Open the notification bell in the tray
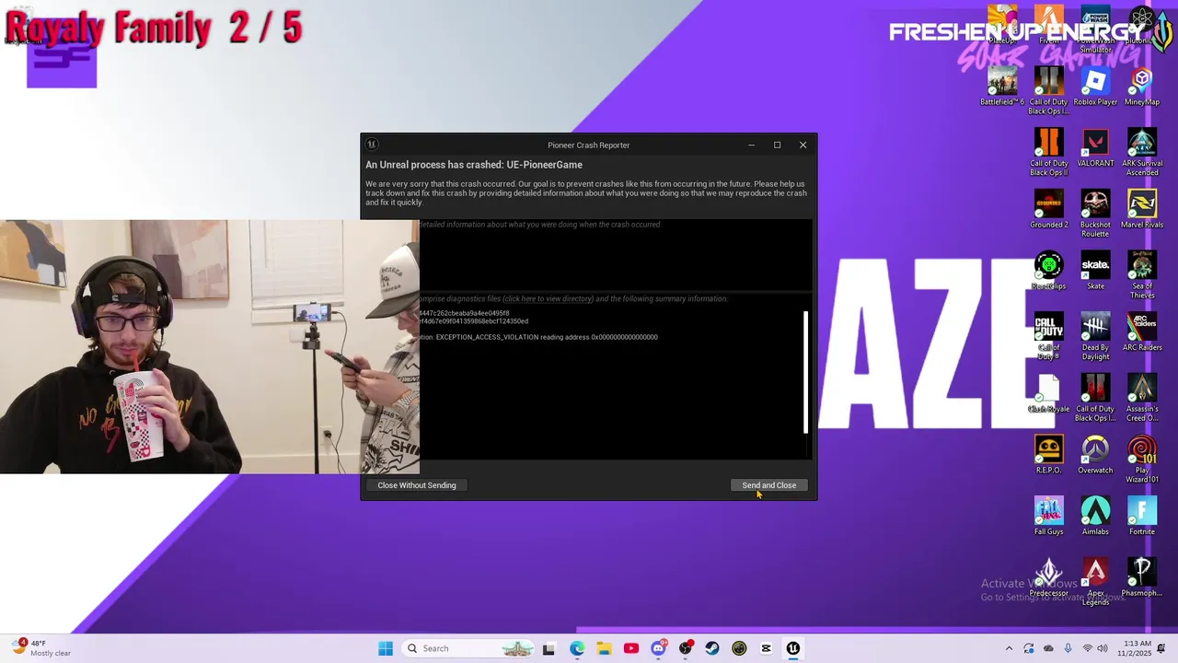1178x663 pixels. coord(1161,648)
